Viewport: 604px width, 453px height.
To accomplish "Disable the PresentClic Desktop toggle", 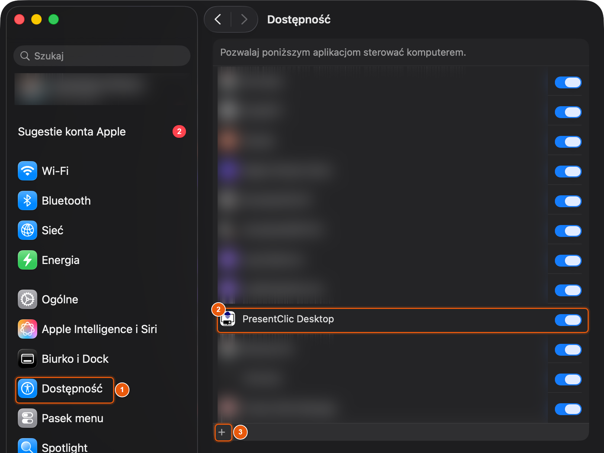I will pyautogui.click(x=568, y=320).
